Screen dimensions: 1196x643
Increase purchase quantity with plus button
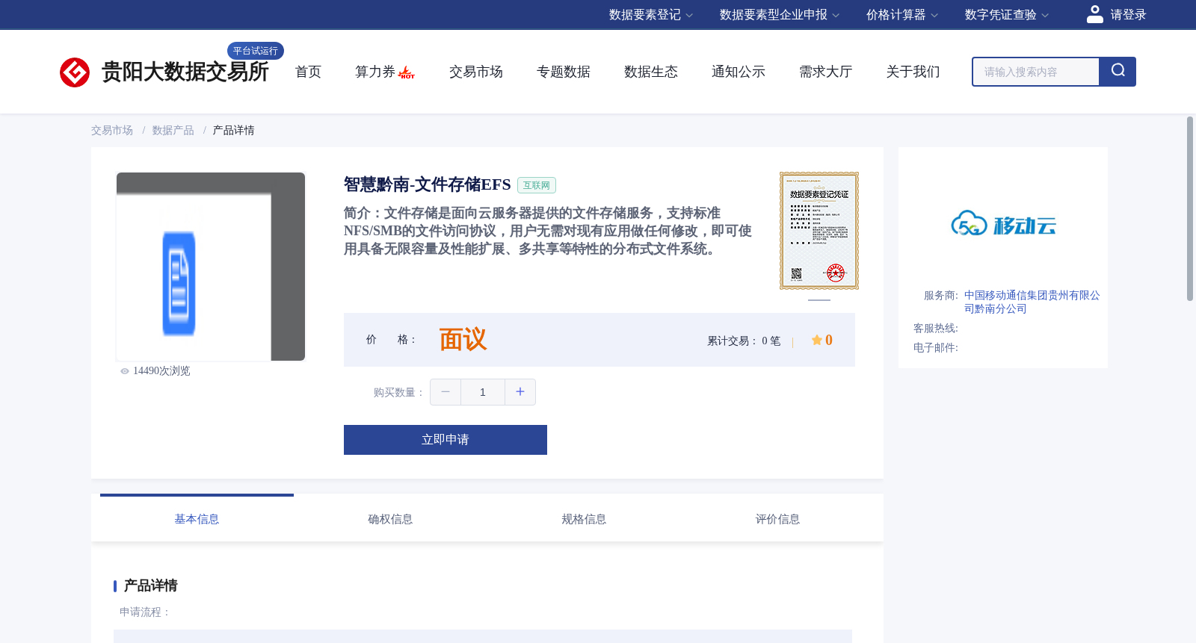tap(520, 392)
